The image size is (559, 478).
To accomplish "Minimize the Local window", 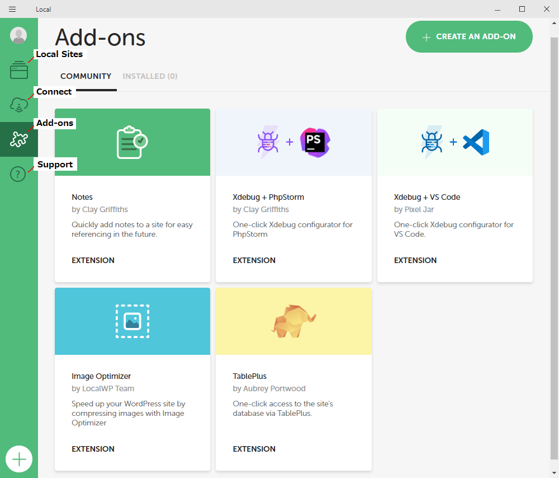I will (x=498, y=10).
